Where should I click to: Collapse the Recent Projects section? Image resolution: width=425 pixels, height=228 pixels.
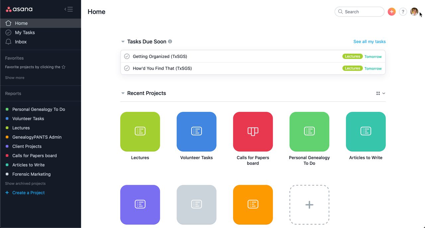coord(123,93)
